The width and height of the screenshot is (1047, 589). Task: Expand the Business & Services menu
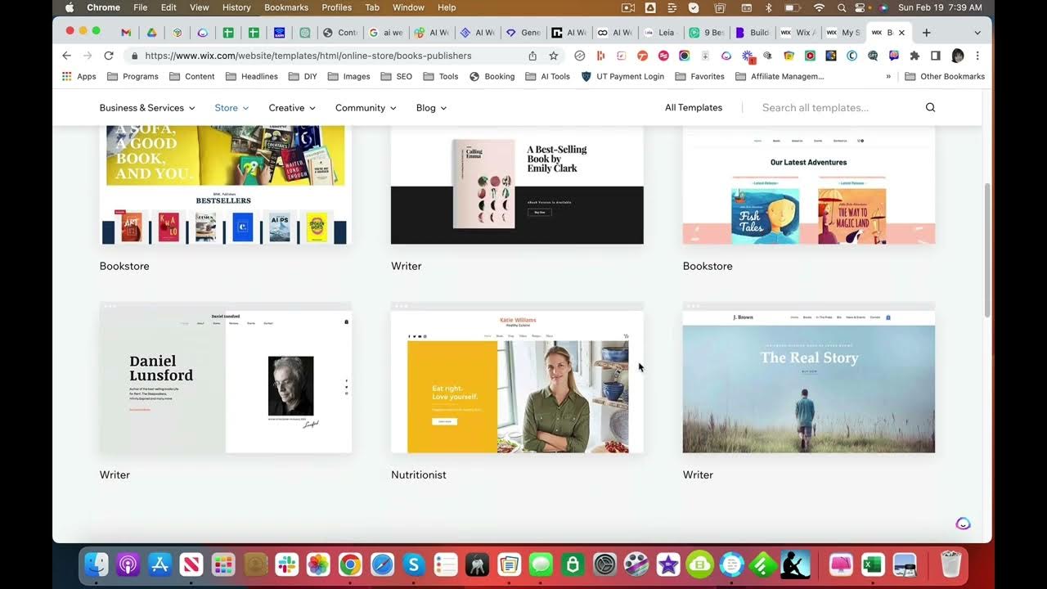tap(147, 108)
